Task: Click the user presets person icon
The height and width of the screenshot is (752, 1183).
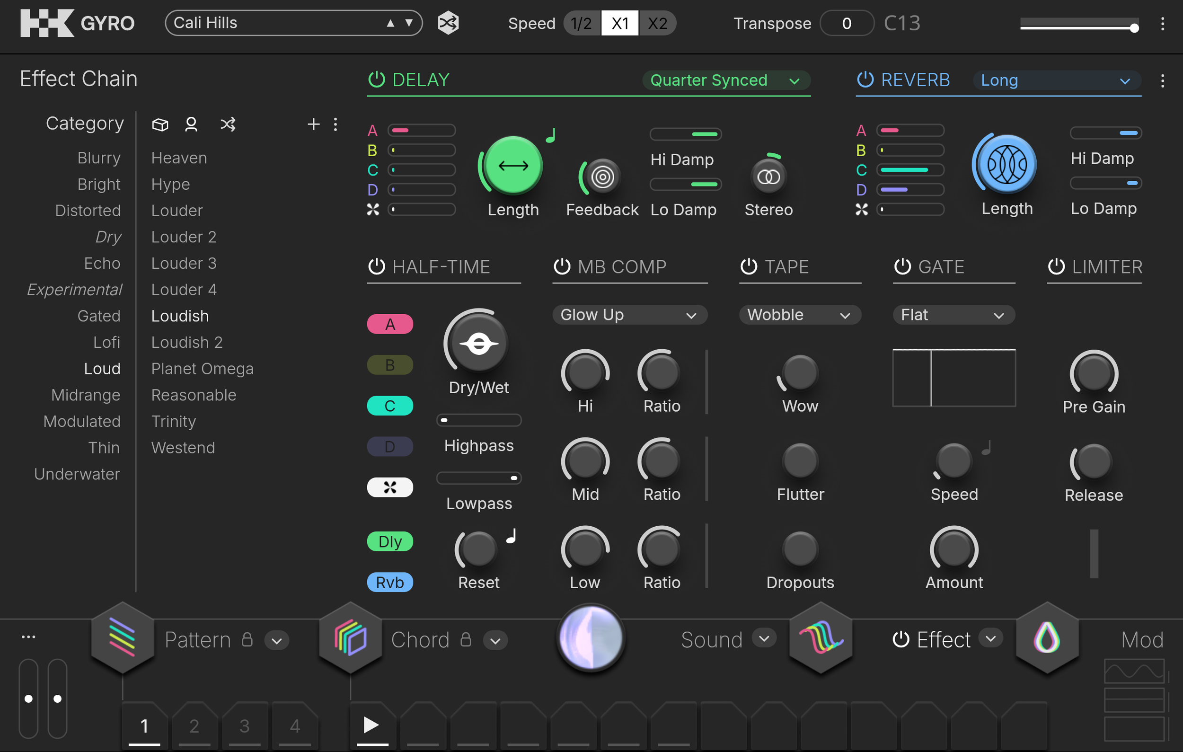Action: (x=191, y=125)
